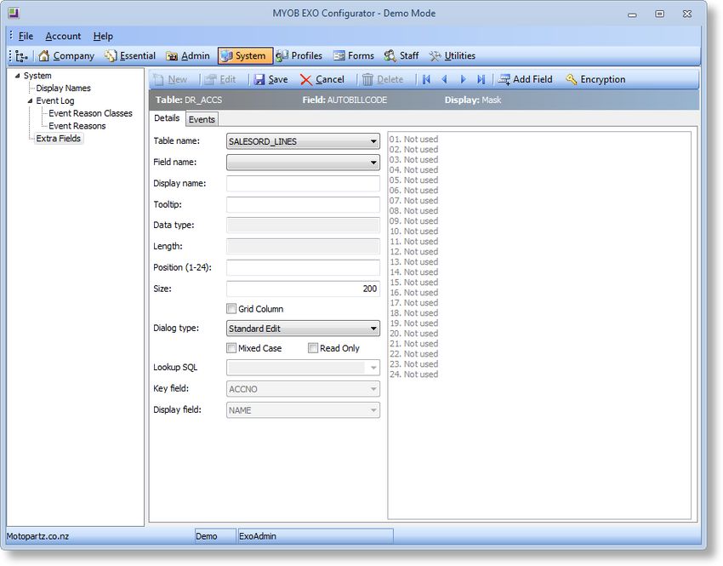
Task: Click the New record button
Action: pos(170,79)
